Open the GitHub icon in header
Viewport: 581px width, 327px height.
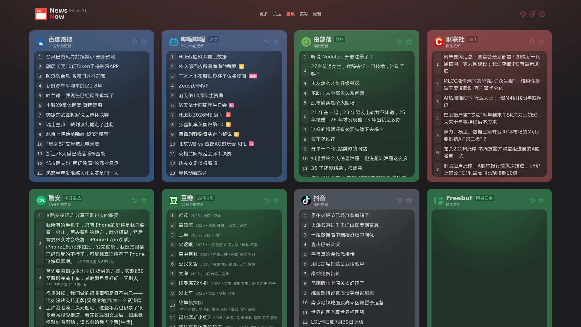point(532,14)
